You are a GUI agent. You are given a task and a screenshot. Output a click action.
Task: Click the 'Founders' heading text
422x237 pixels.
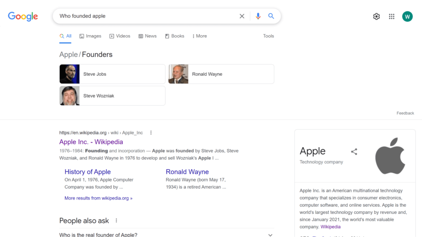pyautogui.click(x=97, y=55)
